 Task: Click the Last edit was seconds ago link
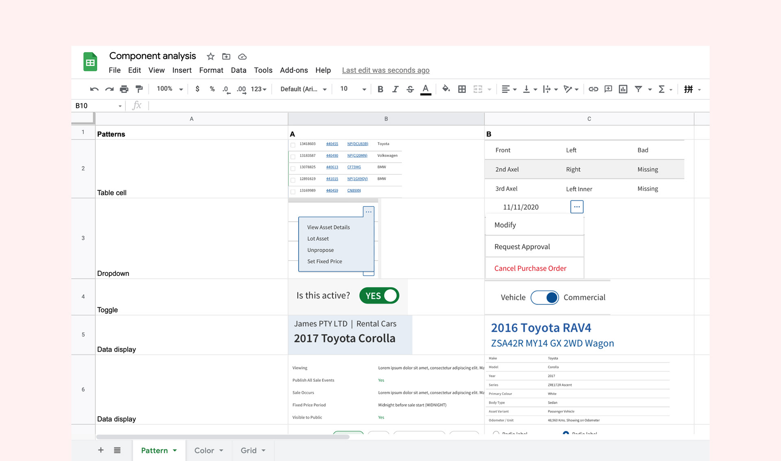tap(386, 70)
